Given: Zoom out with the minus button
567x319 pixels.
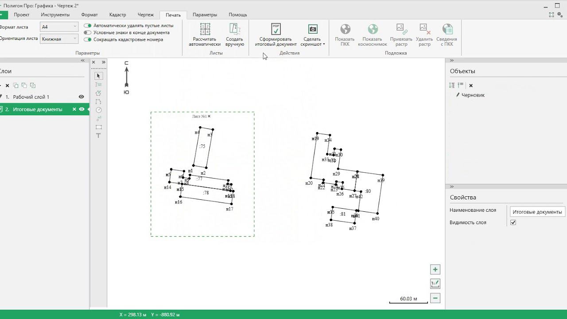Looking at the screenshot, I should (x=435, y=298).
